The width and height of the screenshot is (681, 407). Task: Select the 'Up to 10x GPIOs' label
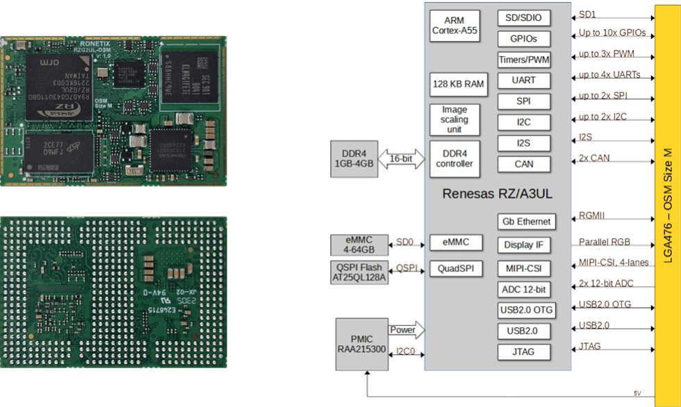click(x=612, y=33)
